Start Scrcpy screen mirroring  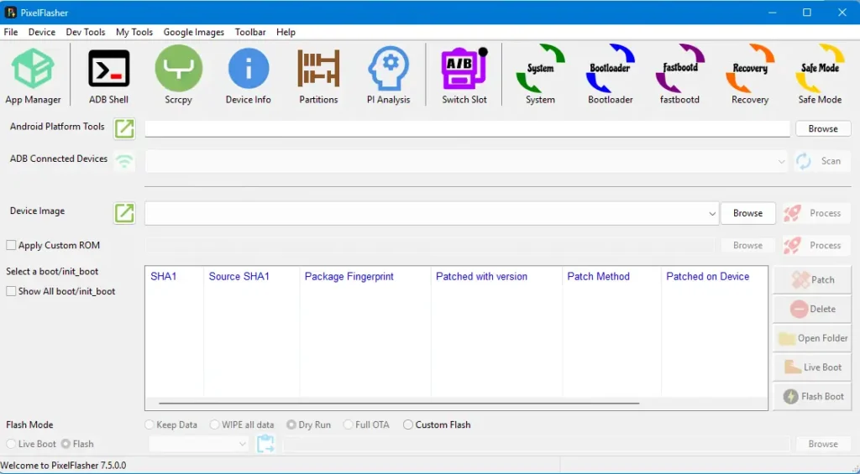point(178,76)
